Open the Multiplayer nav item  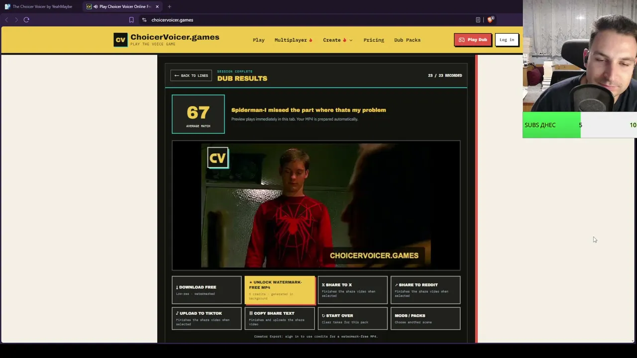pyautogui.click(x=294, y=40)
